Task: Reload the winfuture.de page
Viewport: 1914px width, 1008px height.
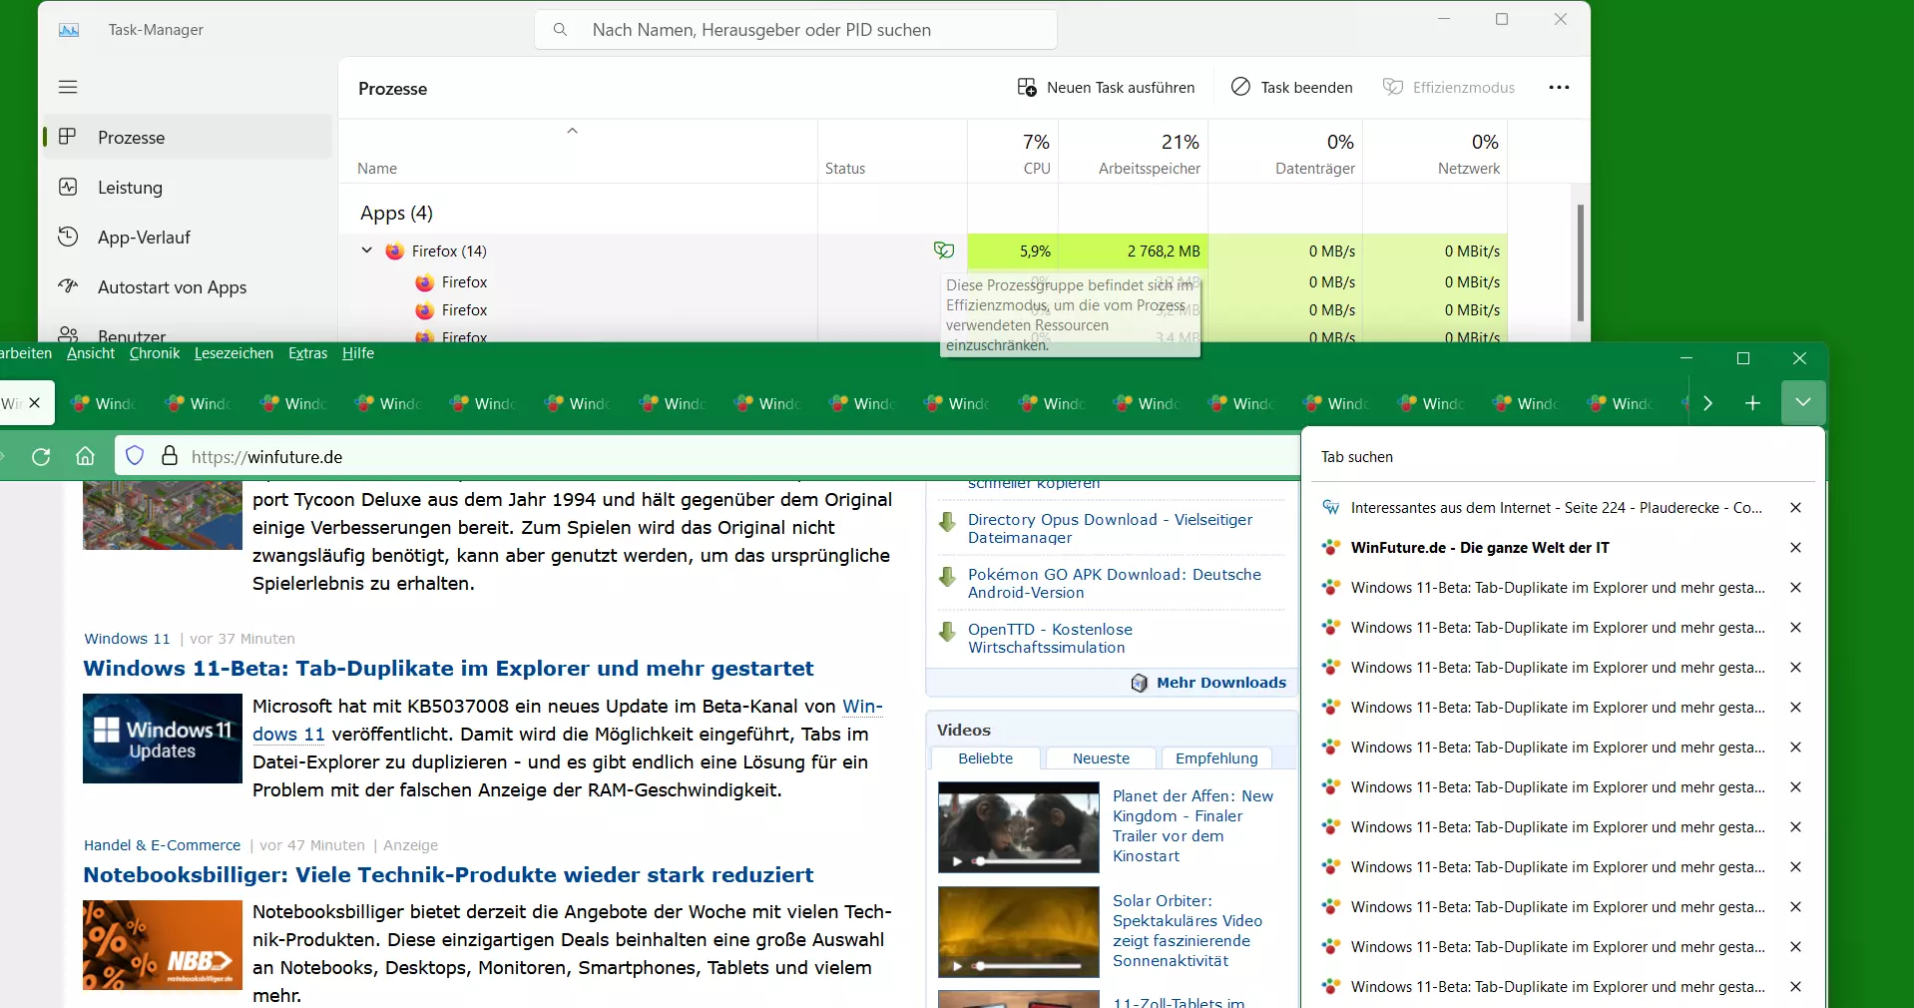Action: [x=41, y=456]
